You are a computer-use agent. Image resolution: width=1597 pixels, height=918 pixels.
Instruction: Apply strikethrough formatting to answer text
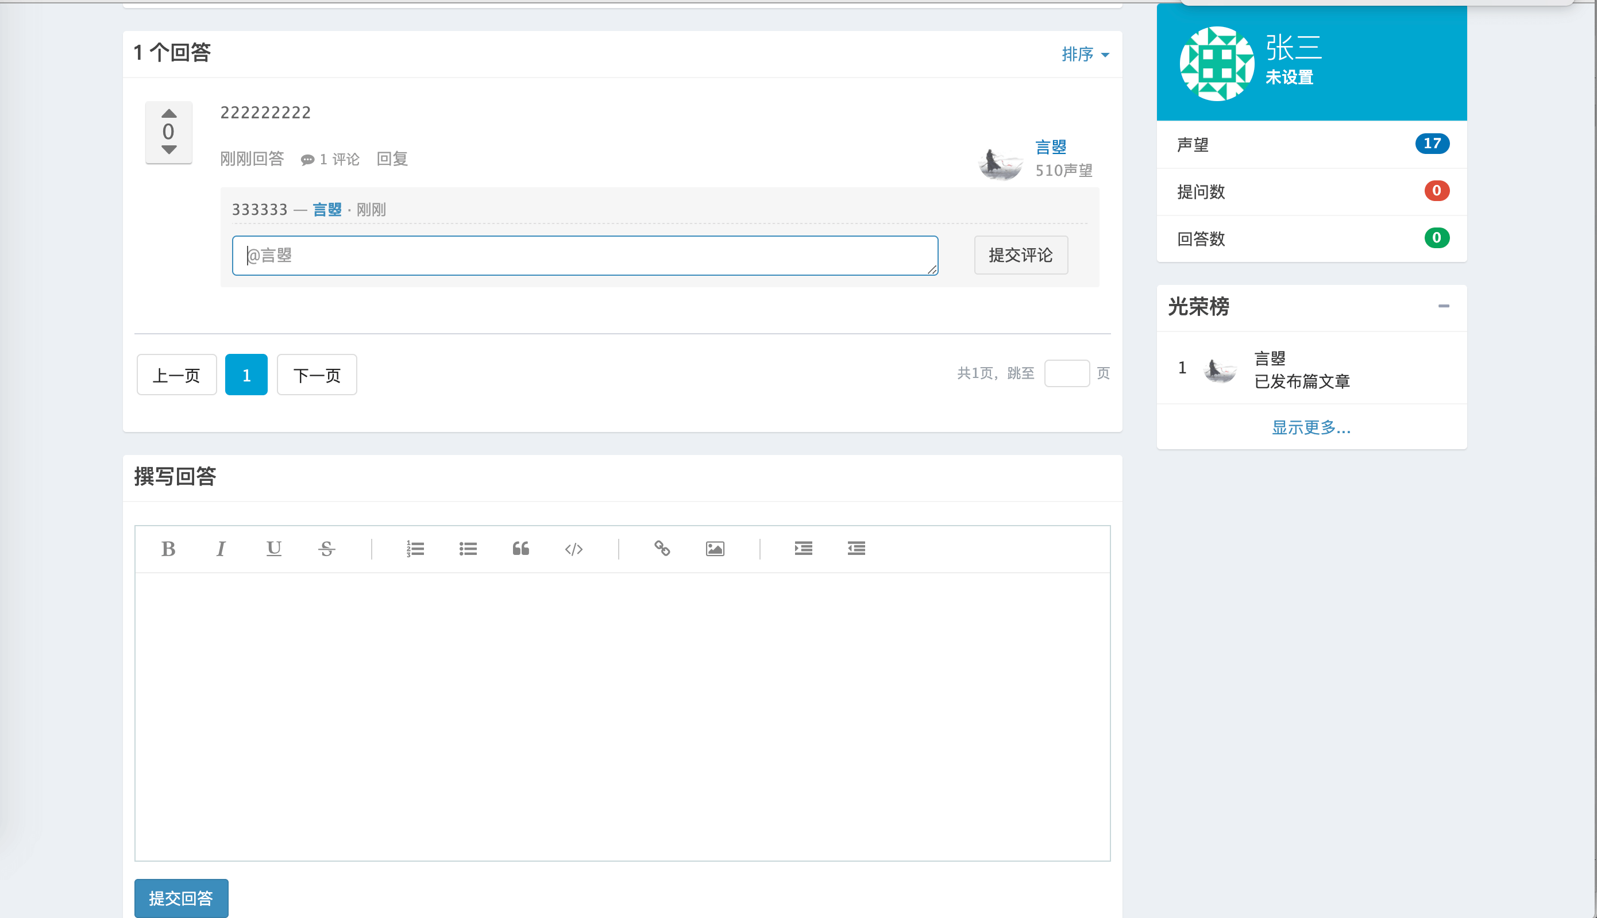click(327, 549)
